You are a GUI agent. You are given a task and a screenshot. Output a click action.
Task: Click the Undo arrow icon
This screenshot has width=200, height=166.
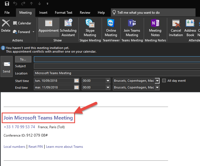click(15, 4)
